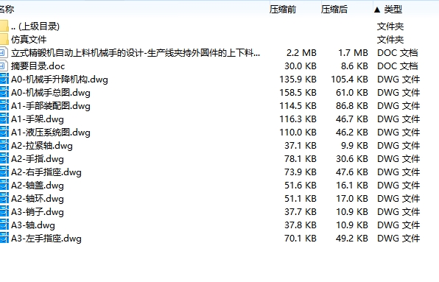Image resolution: width=439 pixels, height=282 pixels.
Task: Sort by the 压缩后 column header
Action: [x=334, y=10]
